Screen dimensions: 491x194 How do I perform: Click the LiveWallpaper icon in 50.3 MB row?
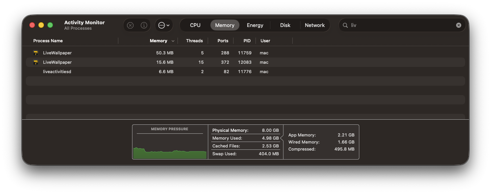pos(36,53)
